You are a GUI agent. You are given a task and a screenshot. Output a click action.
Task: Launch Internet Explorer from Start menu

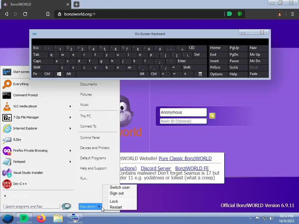(x=25, y=128)
